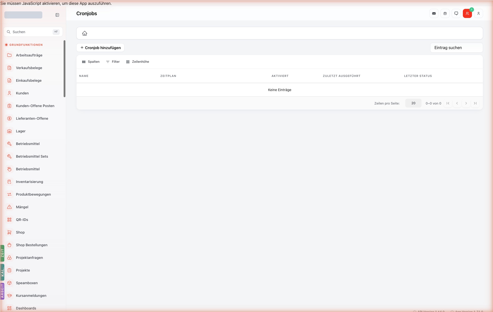Image resolution: width=493 pixels, height=312 pixels.
Task: Open the KAL. side tab
Action: 2,272
